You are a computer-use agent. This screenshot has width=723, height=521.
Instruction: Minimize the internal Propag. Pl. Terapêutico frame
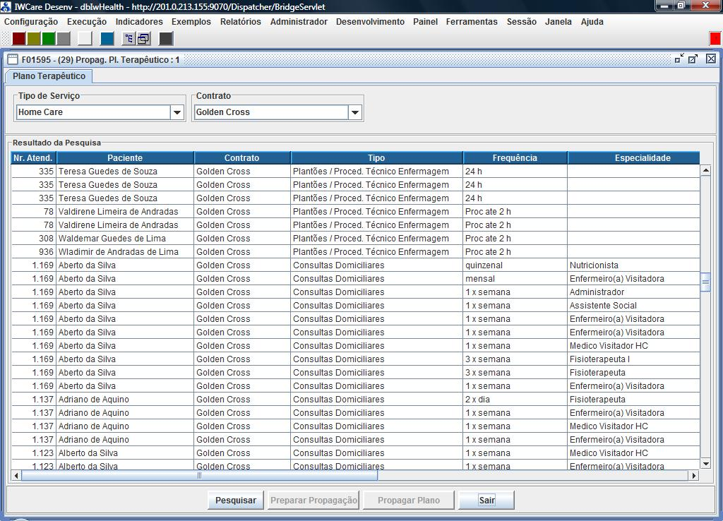(679, 59)
